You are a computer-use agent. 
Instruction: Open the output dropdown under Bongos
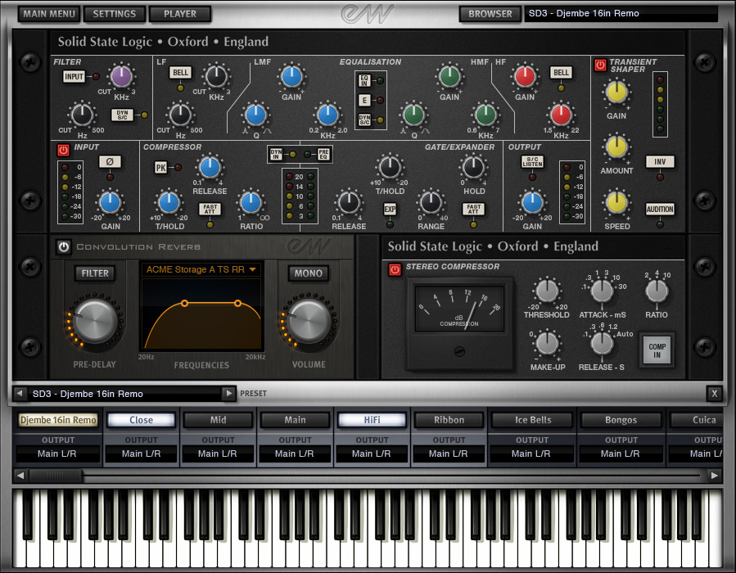620,453
